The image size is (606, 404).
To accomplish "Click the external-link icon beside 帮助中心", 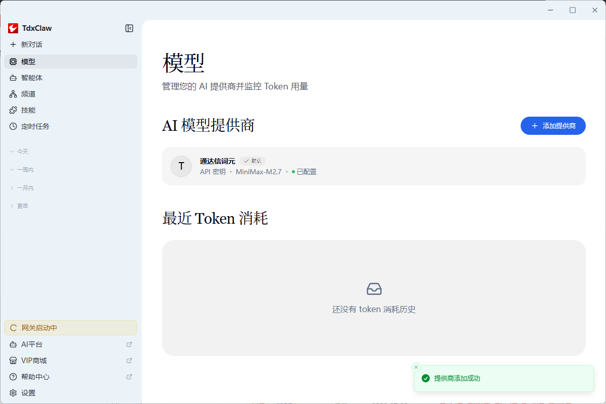I will click(129, 377).
